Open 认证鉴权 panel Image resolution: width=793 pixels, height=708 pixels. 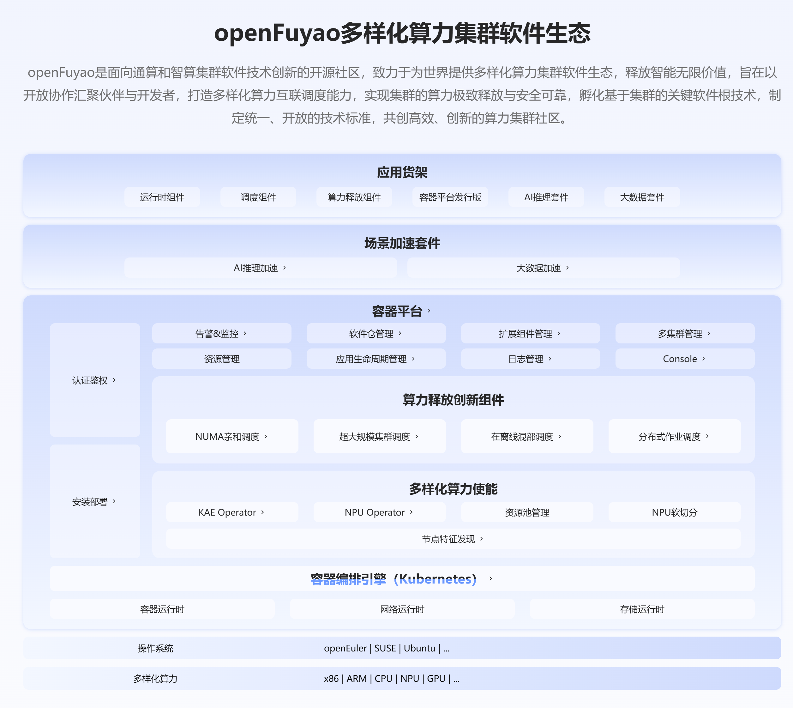tap(94, 380)
